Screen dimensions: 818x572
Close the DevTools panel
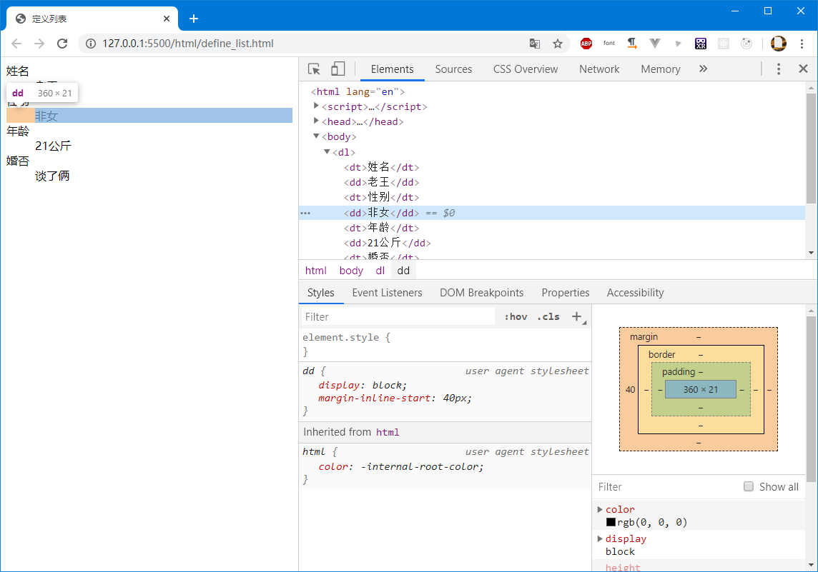[804, 69]
